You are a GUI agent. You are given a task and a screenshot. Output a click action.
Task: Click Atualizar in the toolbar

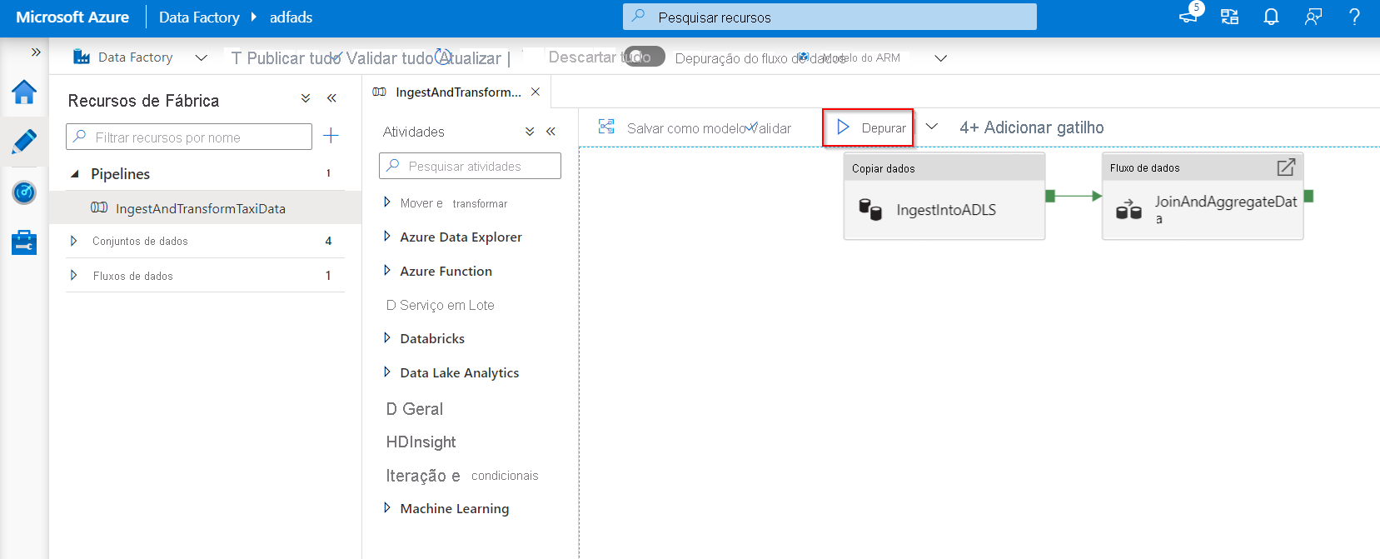pos(472,57)
